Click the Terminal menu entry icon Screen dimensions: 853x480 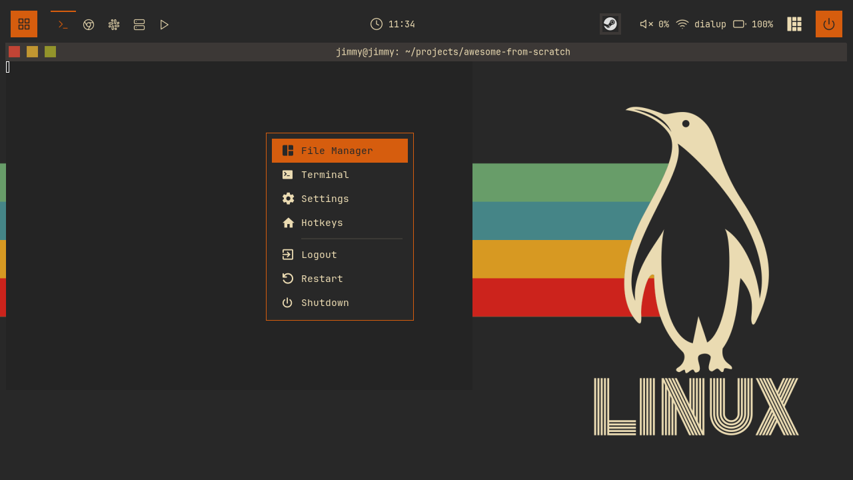coord(288,175)
